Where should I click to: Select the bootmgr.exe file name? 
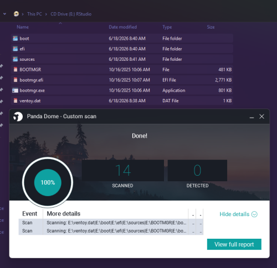(x=32, y=91)
